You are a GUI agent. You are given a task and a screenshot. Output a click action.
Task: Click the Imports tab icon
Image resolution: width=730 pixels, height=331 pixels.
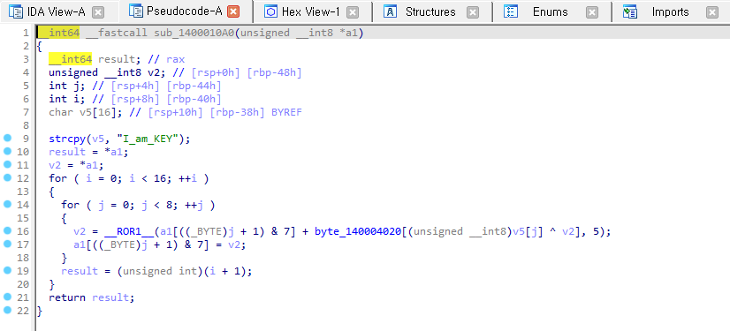(x=630, y=11)
